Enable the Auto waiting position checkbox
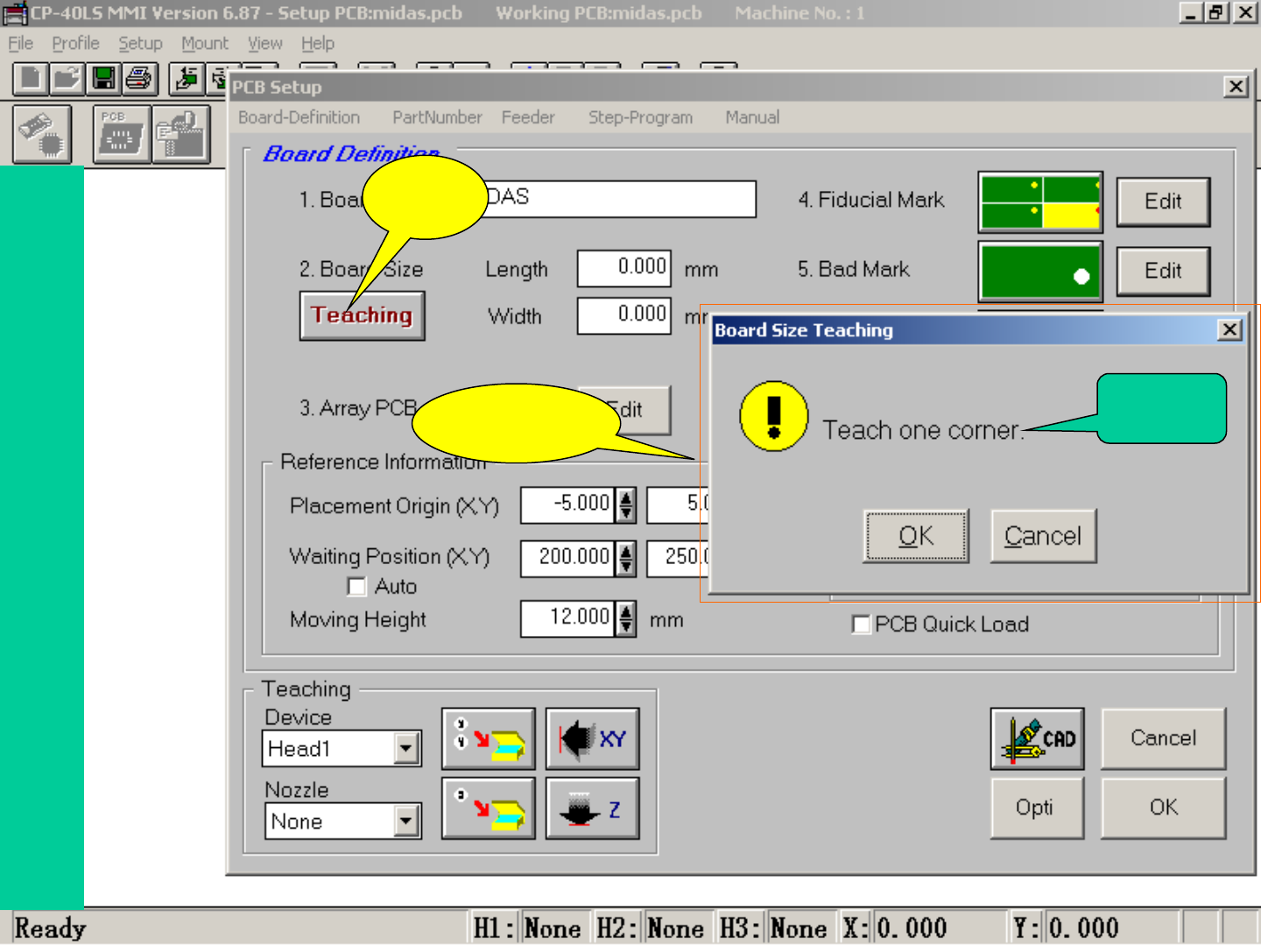This screenshot has width=1261, height=946. point(356,586)
